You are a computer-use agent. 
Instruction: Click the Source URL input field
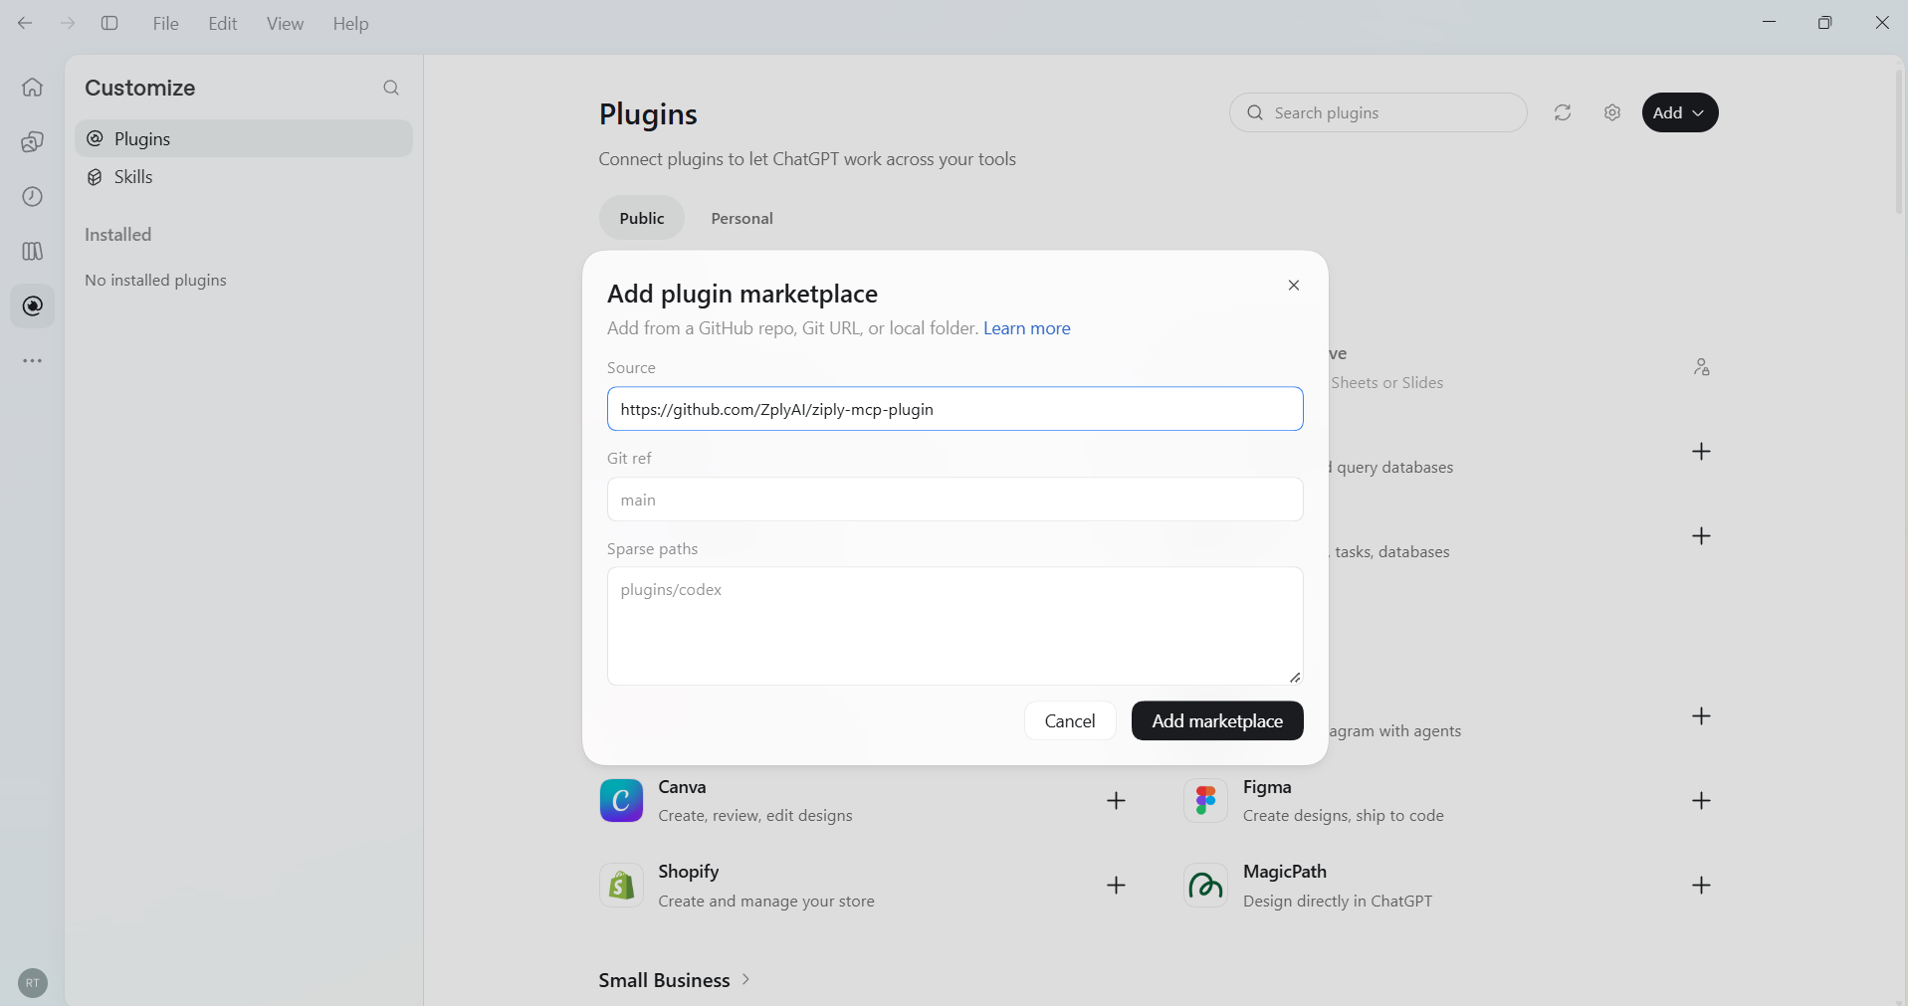[955, 409]
